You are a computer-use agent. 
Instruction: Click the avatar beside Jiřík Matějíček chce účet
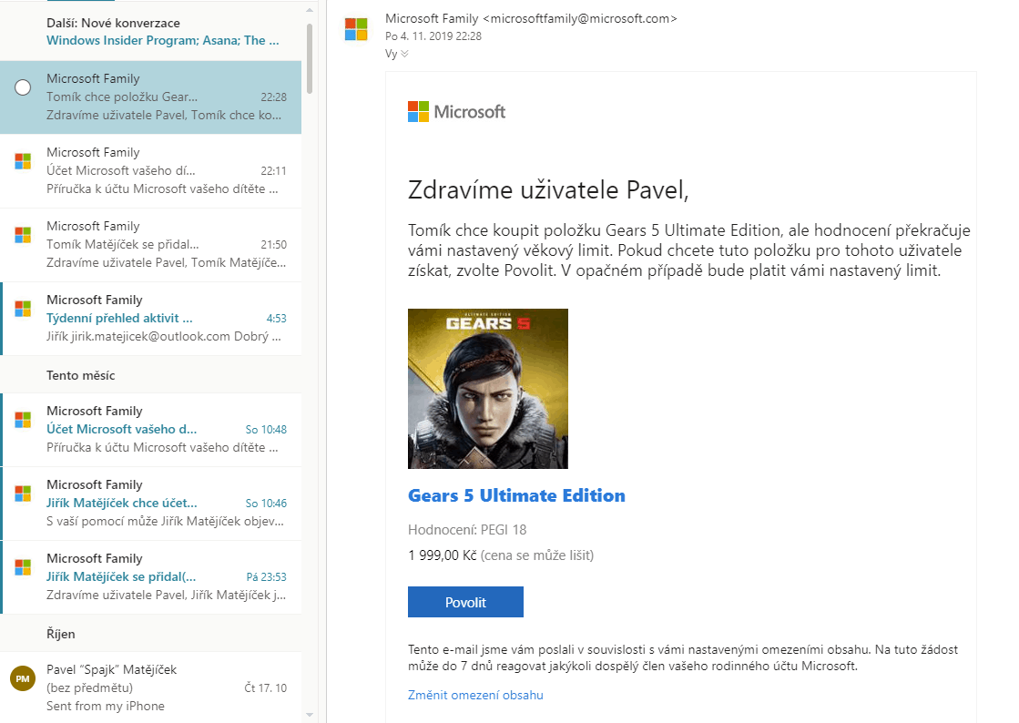click(x=24, y=494)
